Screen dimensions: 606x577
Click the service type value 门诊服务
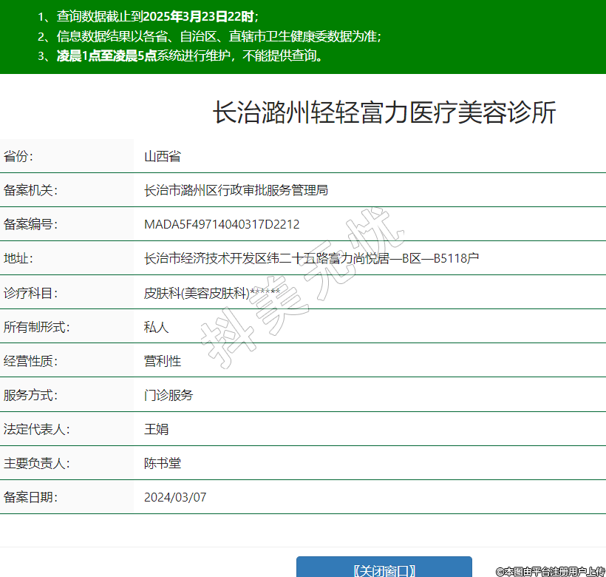[x=168, y=395]
